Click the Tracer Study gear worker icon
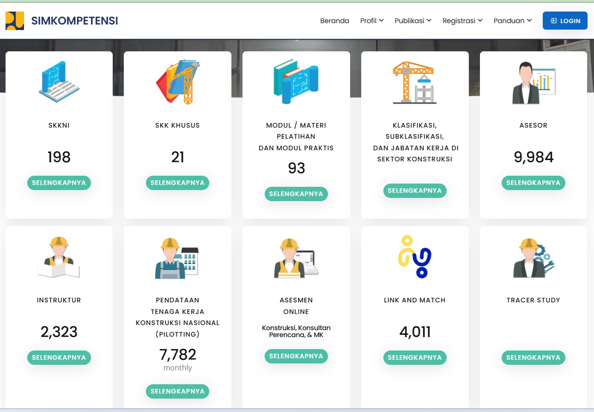The width and height of the screenshot is (594, 412). (533, 257)
